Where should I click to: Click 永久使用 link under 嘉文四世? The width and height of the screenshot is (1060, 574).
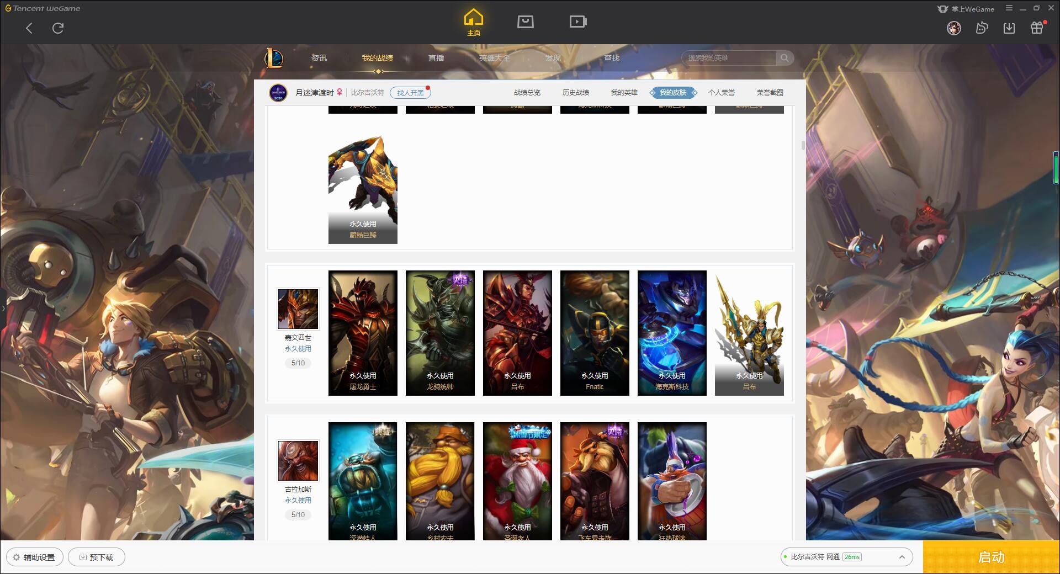(298, 349)
